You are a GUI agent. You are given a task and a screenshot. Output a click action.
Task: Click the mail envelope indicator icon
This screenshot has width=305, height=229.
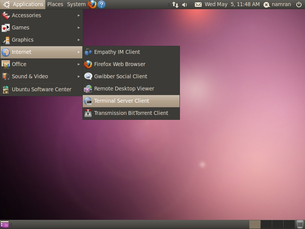198,5
